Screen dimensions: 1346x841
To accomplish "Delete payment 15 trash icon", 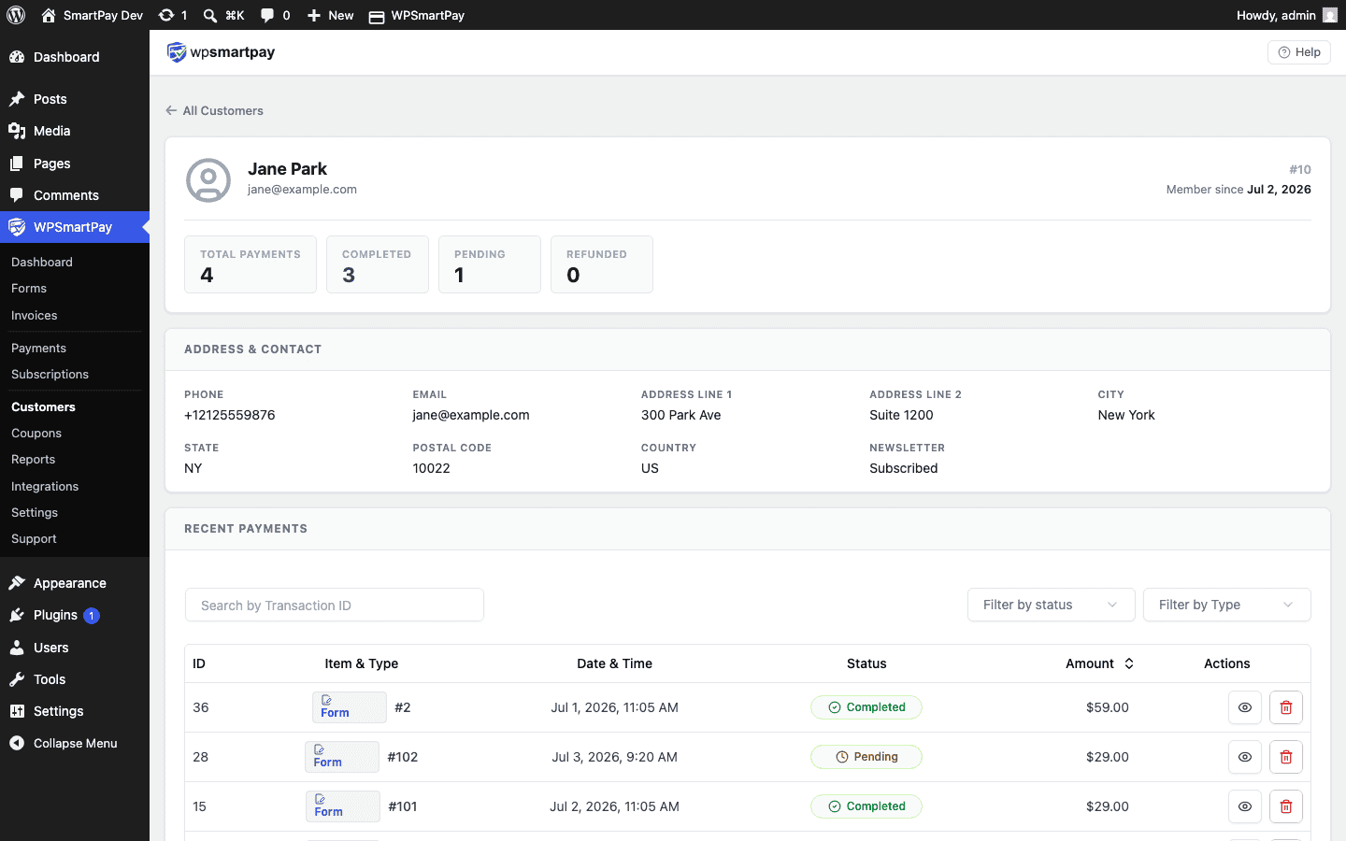I will (1286, 806).
